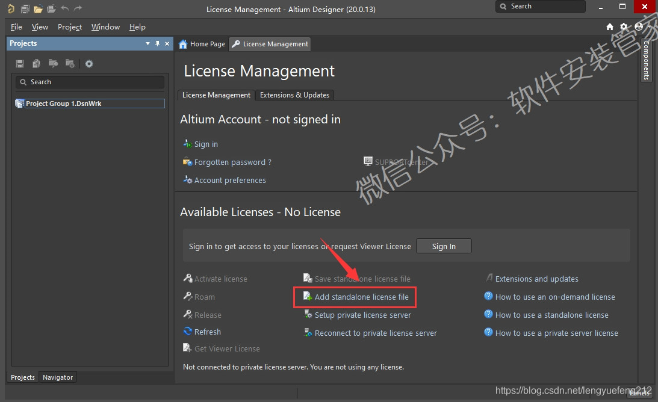Select Project Group 1.DsnWrk tree item

90,104
